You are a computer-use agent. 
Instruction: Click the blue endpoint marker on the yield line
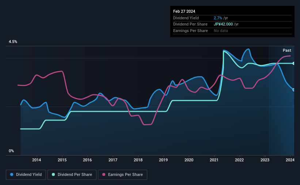pos(294,90)
